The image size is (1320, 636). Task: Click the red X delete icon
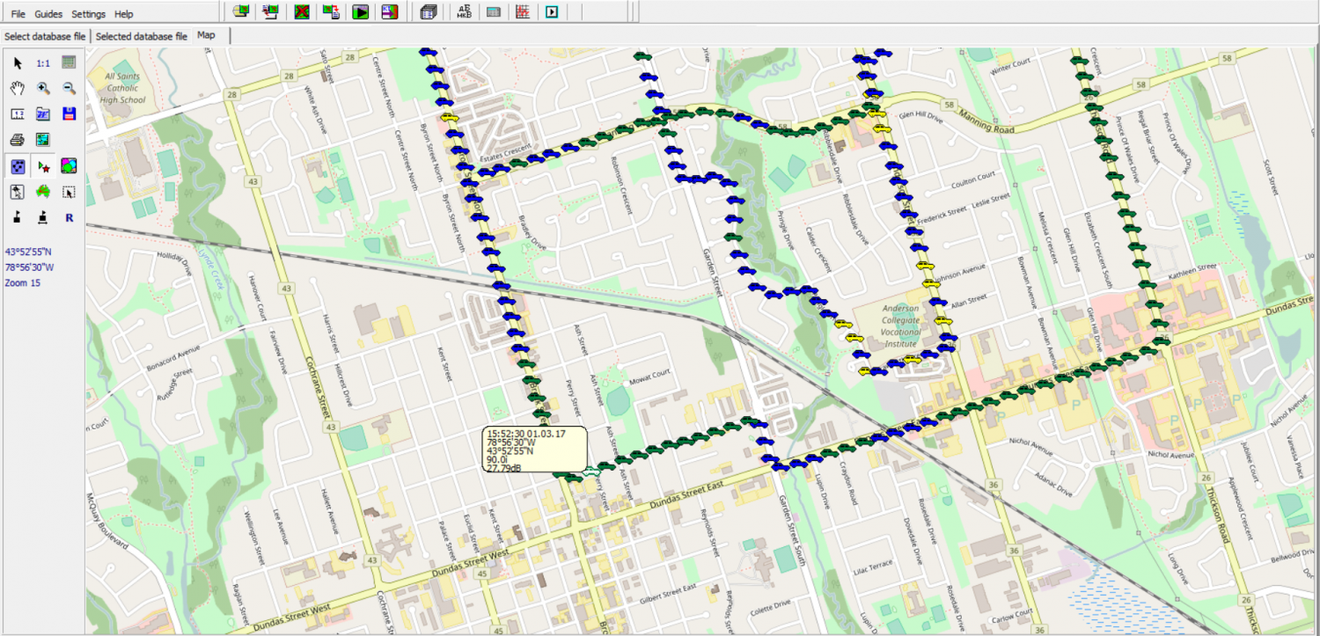click(x=302, y=11)
